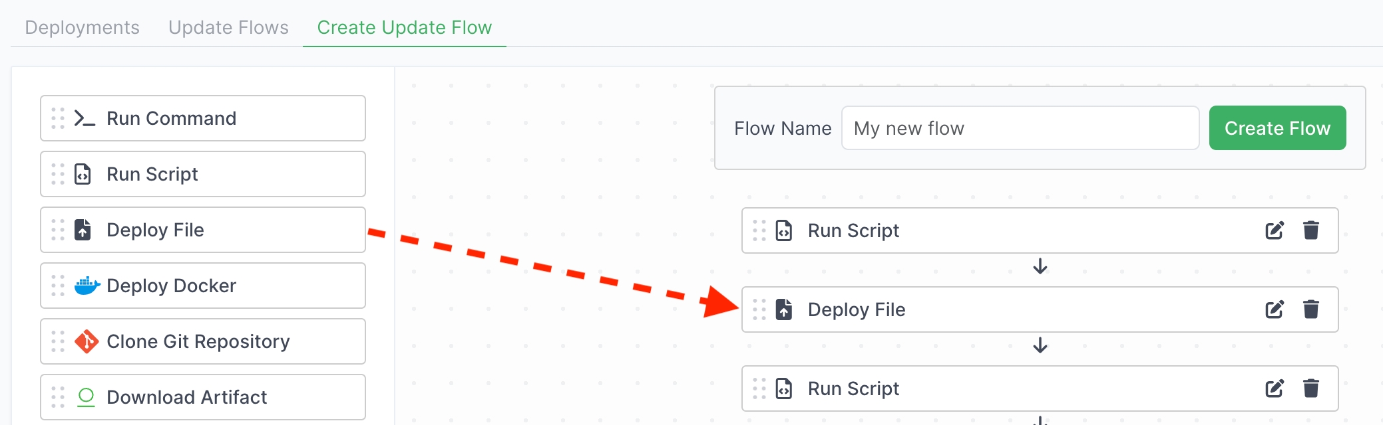Viewport: 1383px width, 425px height.
Task: Edit the Deploy File flow step
Action: 1274,309
